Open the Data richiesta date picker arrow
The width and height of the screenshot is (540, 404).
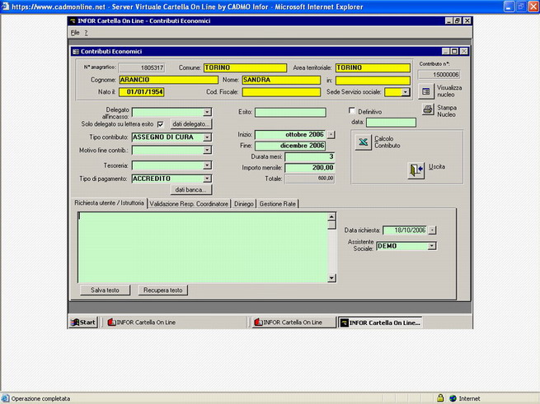(432, 230)
